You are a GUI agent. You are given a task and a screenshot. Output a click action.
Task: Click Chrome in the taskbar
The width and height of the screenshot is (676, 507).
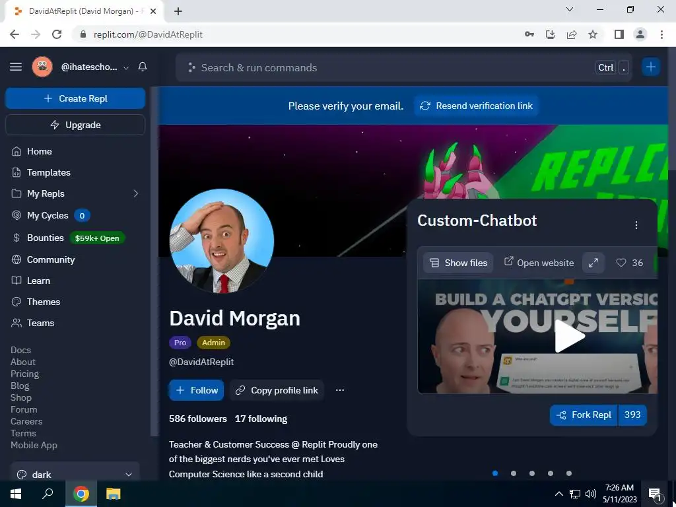click(x=81, y=494)
